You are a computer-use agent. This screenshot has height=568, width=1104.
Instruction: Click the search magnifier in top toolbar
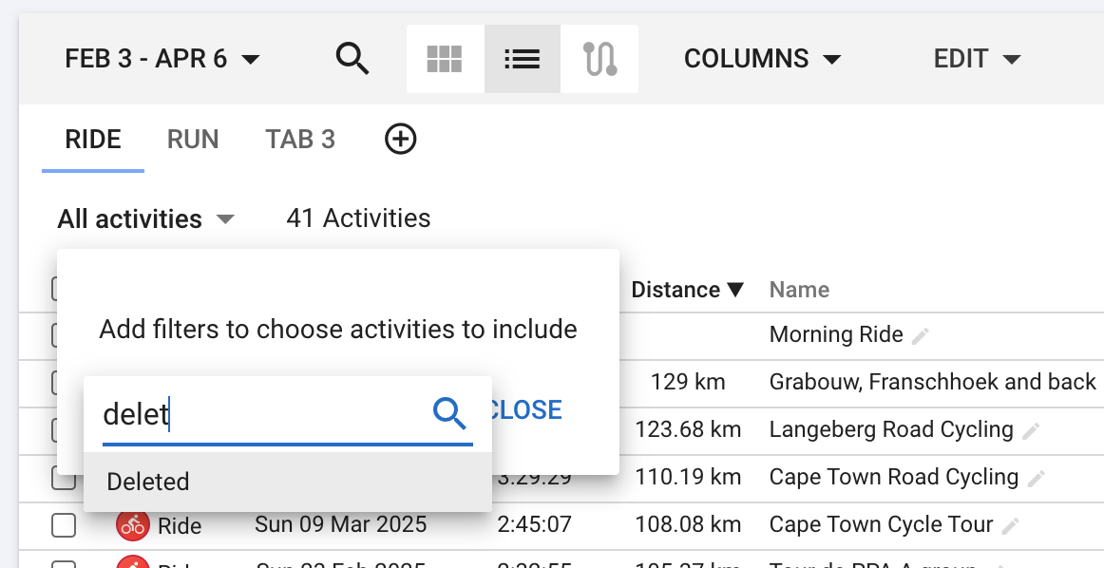coord(352,59)
